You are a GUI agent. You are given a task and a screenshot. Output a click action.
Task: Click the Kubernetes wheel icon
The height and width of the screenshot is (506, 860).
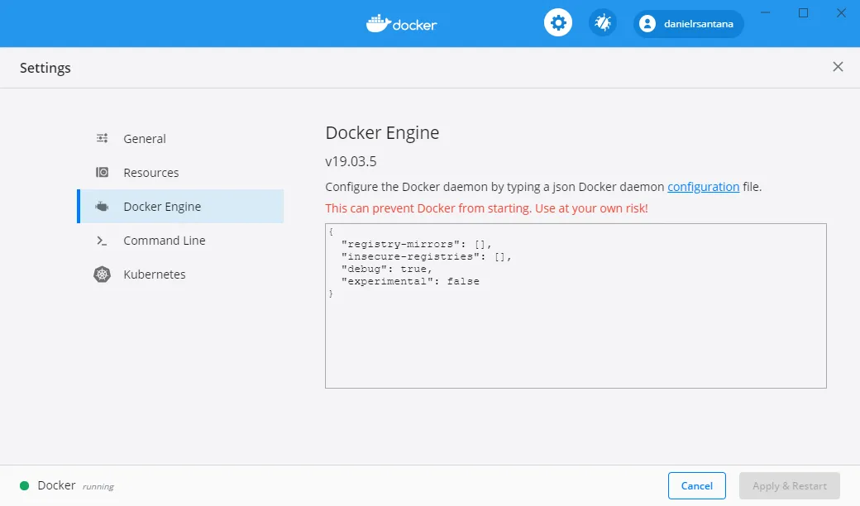click(102, 274)
